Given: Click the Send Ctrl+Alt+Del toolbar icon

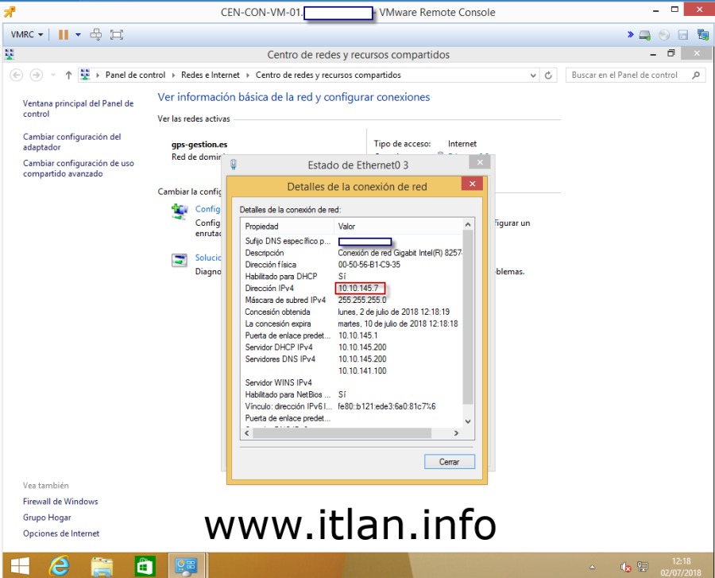Looking at the screenshot, I should pos(96,35).
